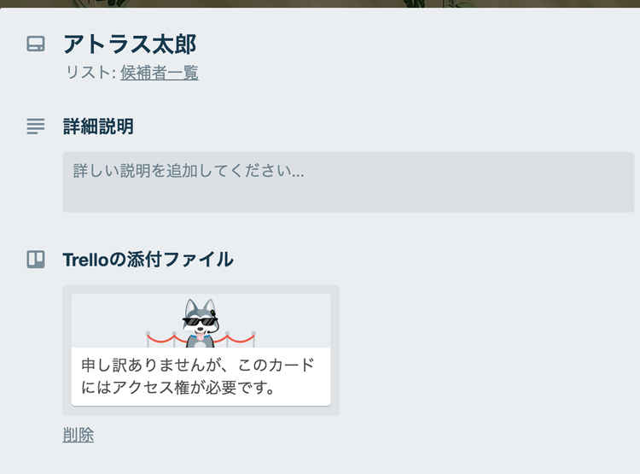Viewport: 640px width, 474px height.
Task: Open the attached Trello card preview
Action: point(201,350)
